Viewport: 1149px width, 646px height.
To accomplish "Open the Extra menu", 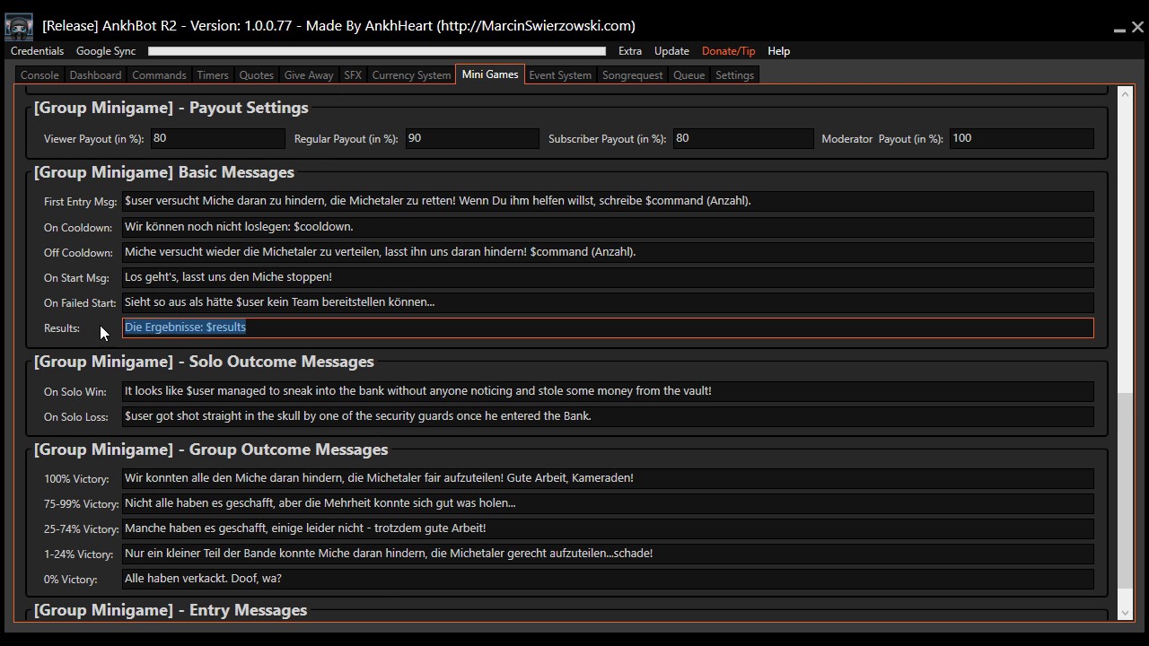I will (x=630, y=51).
